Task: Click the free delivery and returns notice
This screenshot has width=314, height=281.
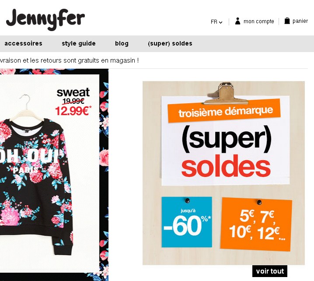Action: (x=69, y=60)
